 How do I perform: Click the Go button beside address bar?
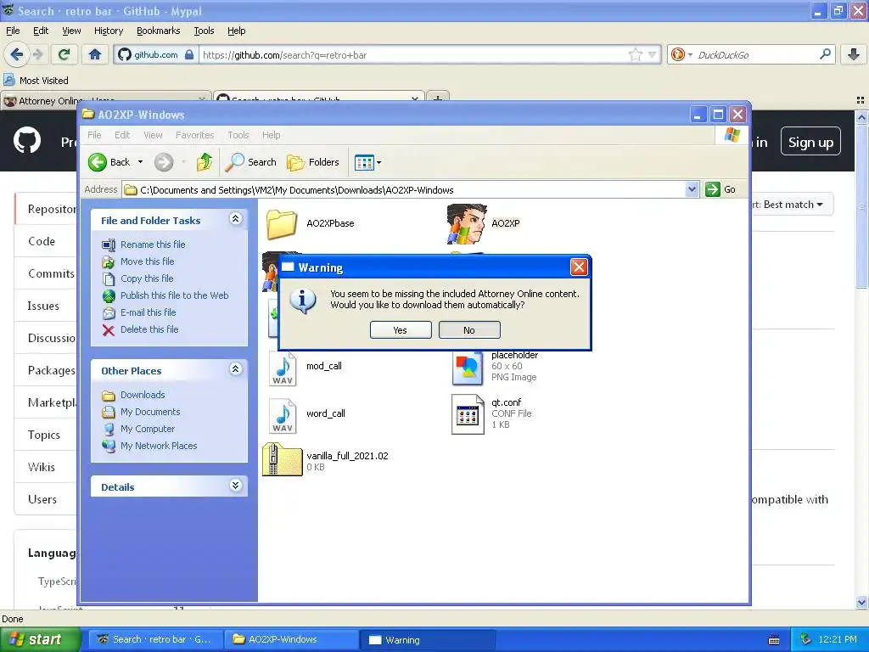pos(720,189)
